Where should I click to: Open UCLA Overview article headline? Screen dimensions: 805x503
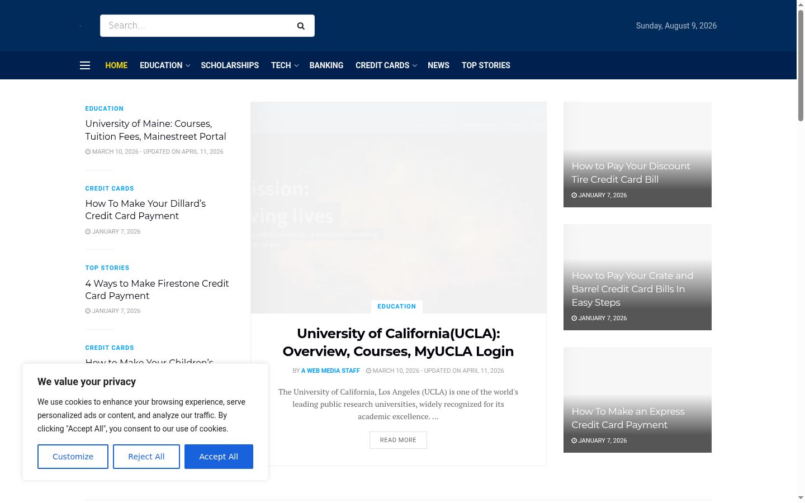click(x=398, y=342)
